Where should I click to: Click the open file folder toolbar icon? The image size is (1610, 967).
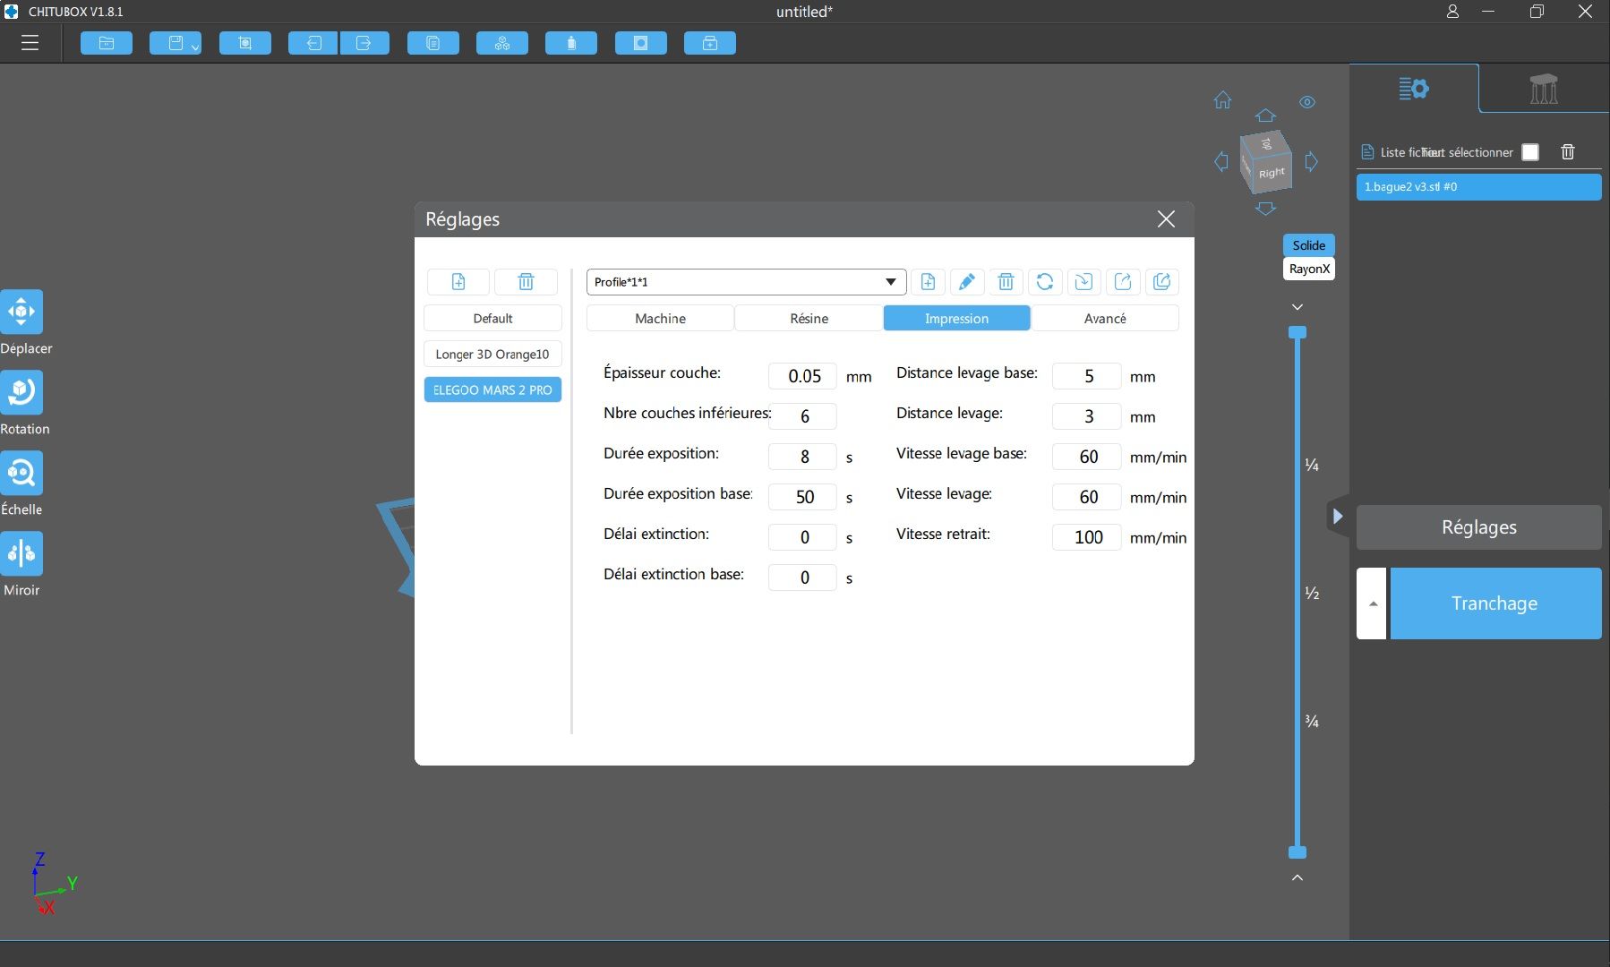107,43
